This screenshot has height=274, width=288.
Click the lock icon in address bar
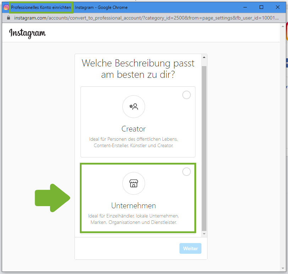(9, 18)
